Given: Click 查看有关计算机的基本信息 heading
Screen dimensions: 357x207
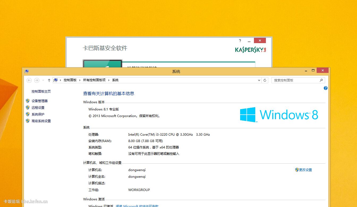Looking at the screenshot, I should click(109, 93).
